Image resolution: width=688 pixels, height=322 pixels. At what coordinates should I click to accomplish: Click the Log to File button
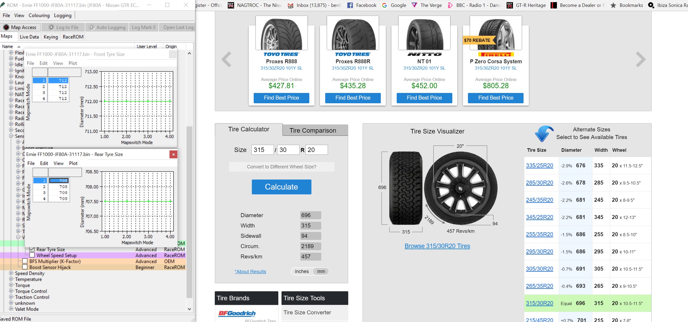(x=64, y=27)
